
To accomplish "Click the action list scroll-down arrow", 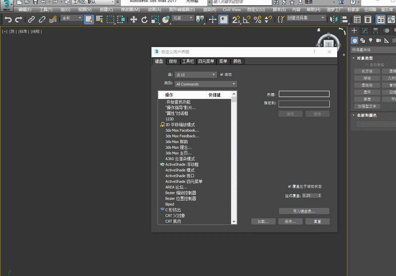I will [x=234, y=222].
